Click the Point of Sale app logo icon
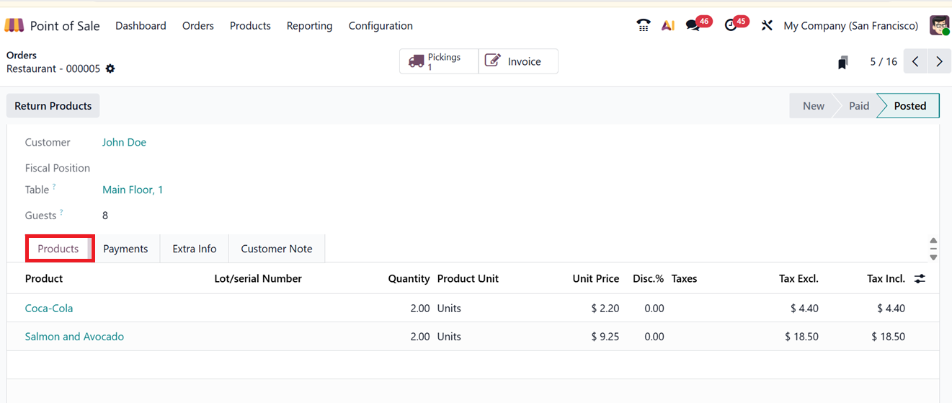Viewport: 952px width, 403px height. [x=14, y=26]
